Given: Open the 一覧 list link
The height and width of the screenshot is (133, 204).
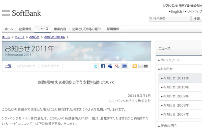Looking at the screenshot, I should (8, 66).
